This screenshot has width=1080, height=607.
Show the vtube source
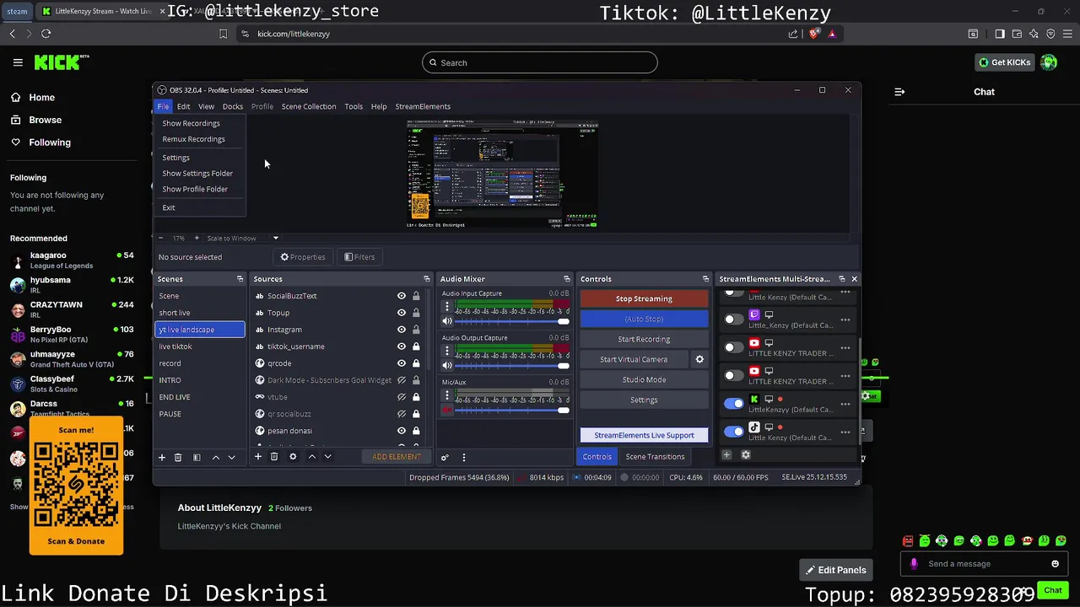coord(402,397)
